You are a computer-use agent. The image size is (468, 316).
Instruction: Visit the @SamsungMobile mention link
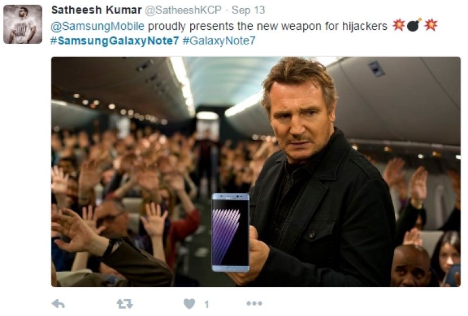[98, 26]
